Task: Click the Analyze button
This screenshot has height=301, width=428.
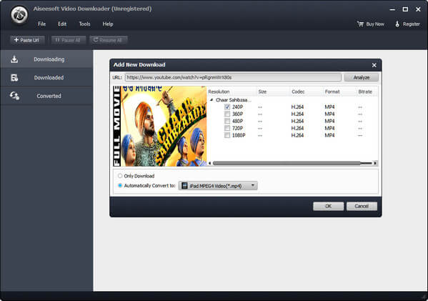Action: click(362, 77)
